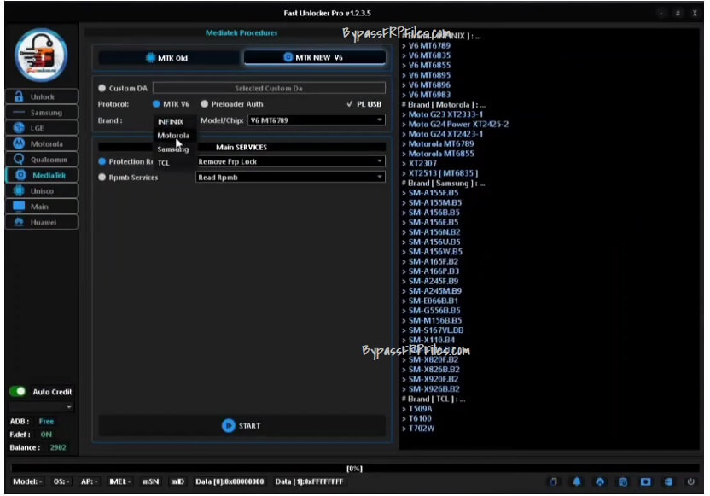Viewport: 710px width, 496px height.
Task: Select the Protection radio button
Action: tap(102, 161)
